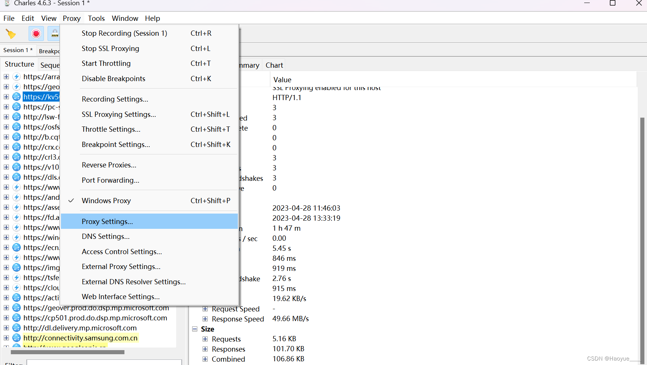The width and height of the screenshot is (647, 365).
Task: Click the horizontal scrollbar under host tree
Action: coord(67,352)
